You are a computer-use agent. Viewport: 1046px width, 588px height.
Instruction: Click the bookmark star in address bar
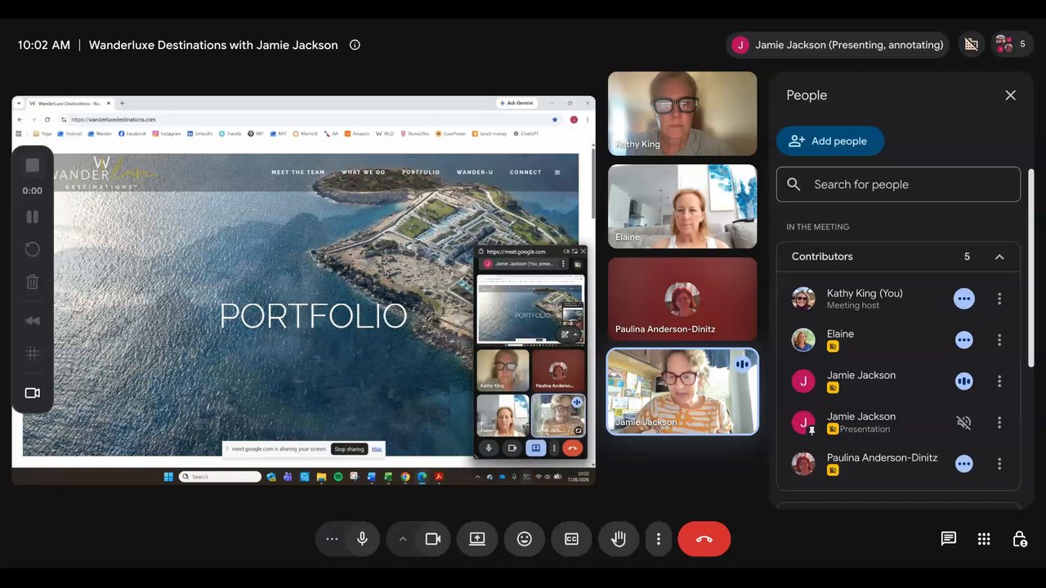(555, 119)
